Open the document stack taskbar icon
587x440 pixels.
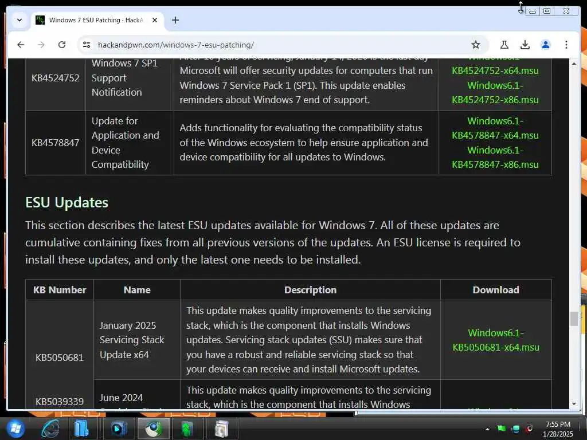tap(221, 429)
